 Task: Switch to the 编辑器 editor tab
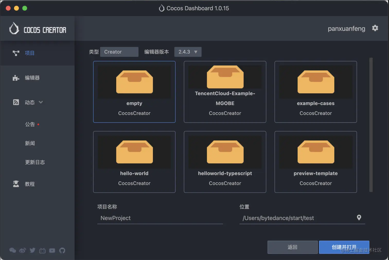(37, 78)
